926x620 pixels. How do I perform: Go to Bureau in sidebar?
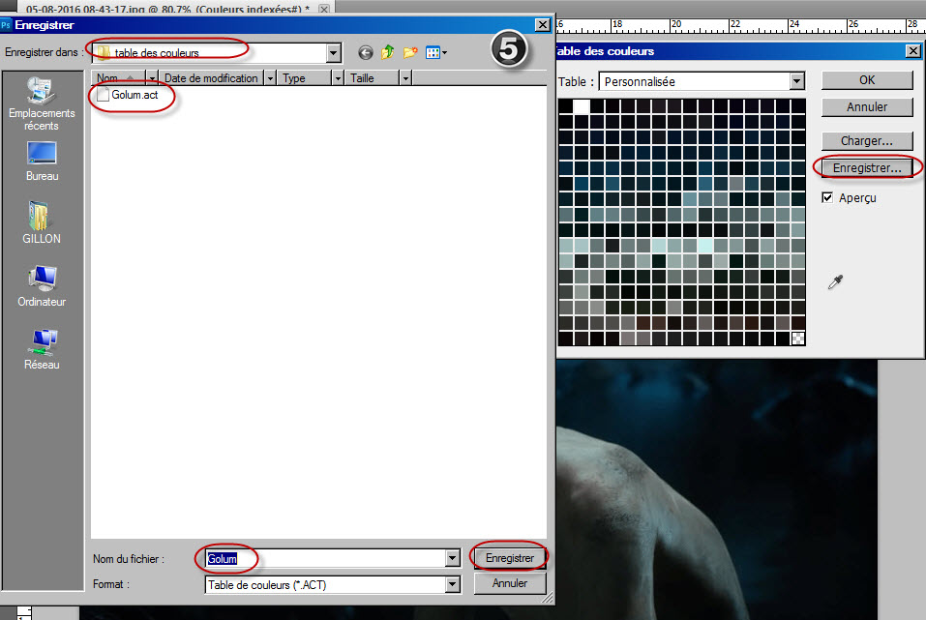point(42,161)
